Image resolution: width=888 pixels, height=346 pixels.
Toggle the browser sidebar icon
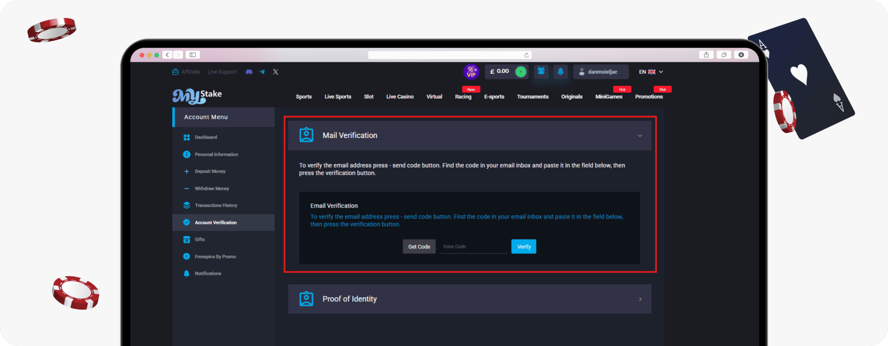[x=193, y=55]
